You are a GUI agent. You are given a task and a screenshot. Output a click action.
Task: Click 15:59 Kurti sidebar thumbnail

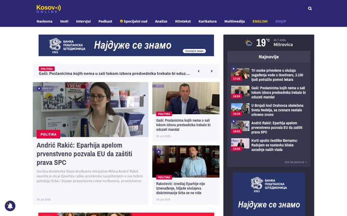240,144
